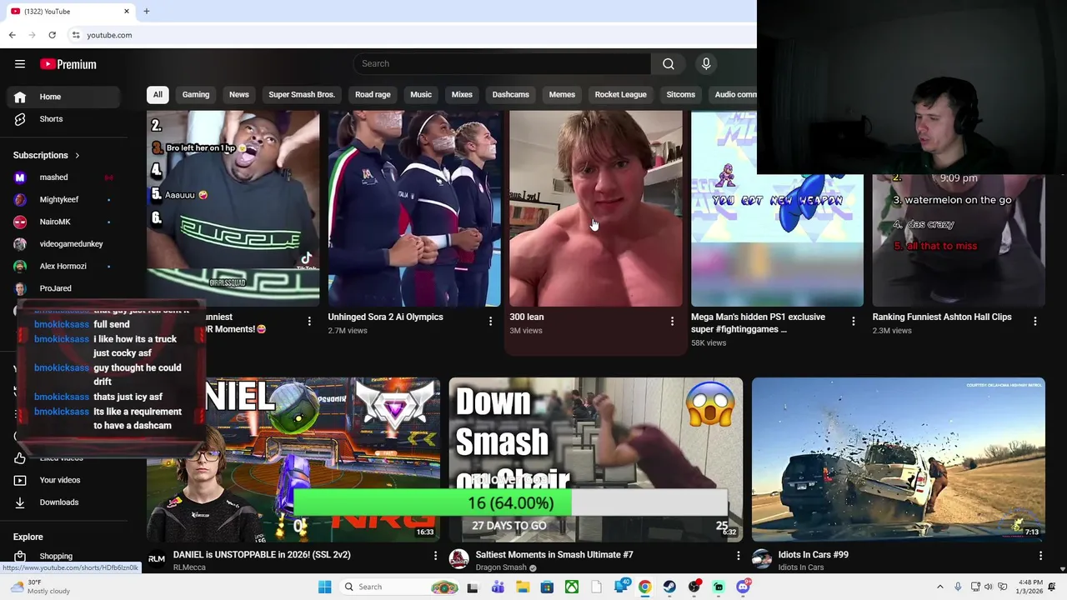Open more options for Idiots In Cars #99
Screen dimensions: 1067x600
[x=1040, y=555]
